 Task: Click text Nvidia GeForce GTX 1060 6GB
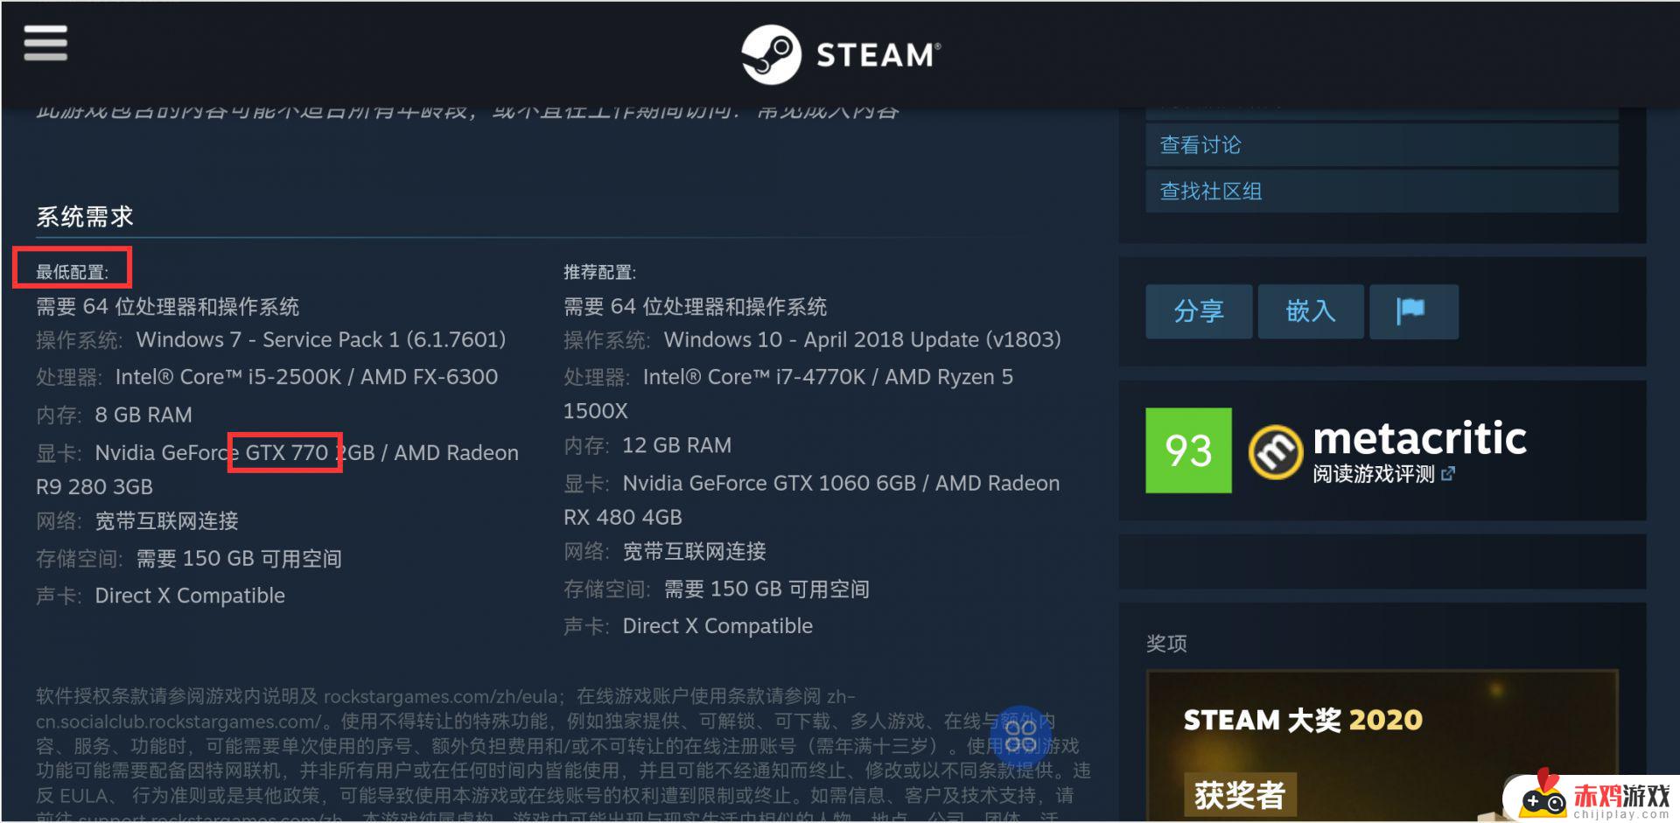pos(769,483)
